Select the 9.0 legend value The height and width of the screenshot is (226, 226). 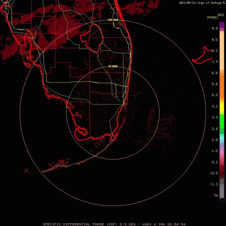pos(215,39)
